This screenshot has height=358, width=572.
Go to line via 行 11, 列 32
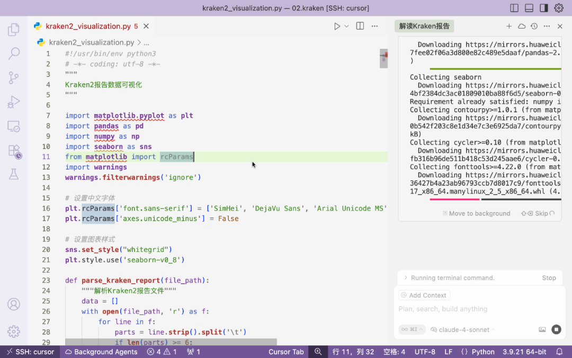353,352
